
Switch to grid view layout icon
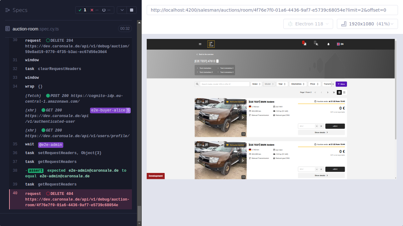pyautogui.click(x=344, y=92)
